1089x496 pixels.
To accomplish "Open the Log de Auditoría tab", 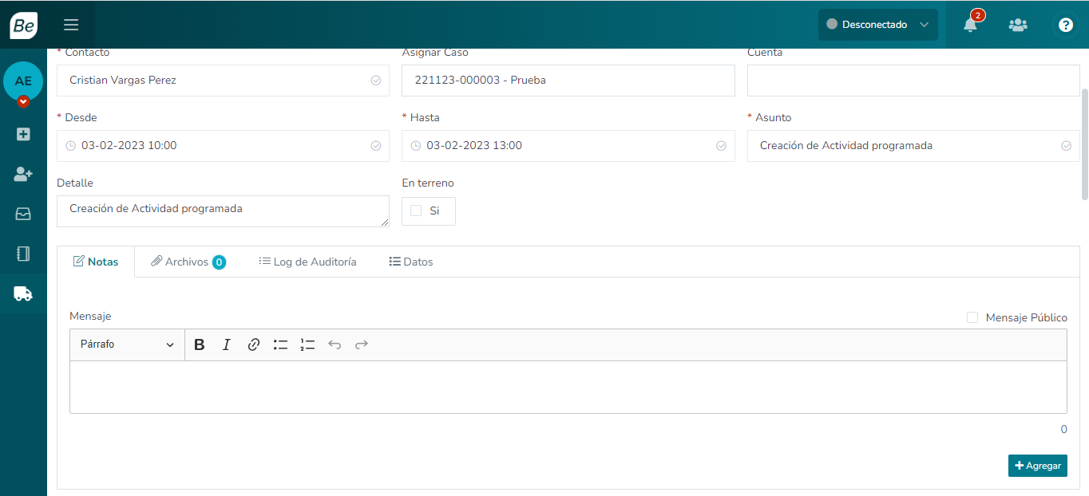I will click(307, 262).
